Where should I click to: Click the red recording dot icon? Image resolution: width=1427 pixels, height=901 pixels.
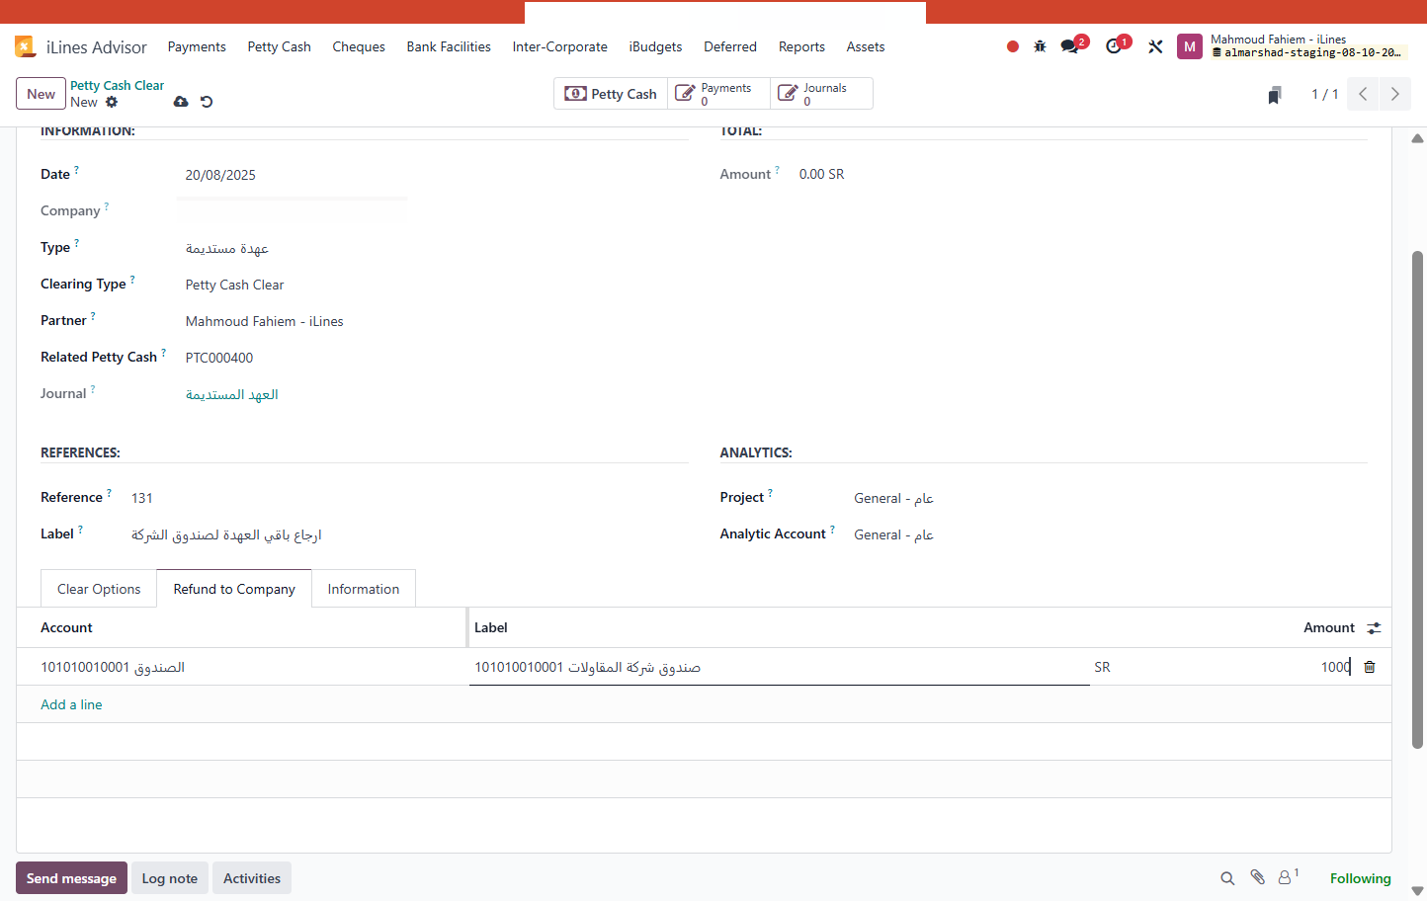pyautogui.click(x=1013, y=46)
